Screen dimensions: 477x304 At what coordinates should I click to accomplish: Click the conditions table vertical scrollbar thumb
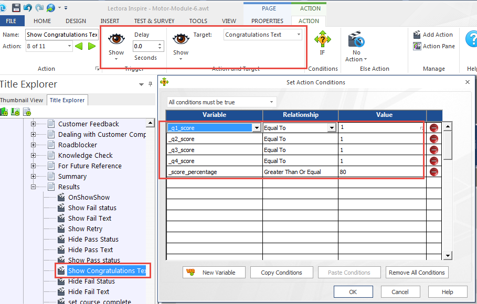tap(447, 145)
